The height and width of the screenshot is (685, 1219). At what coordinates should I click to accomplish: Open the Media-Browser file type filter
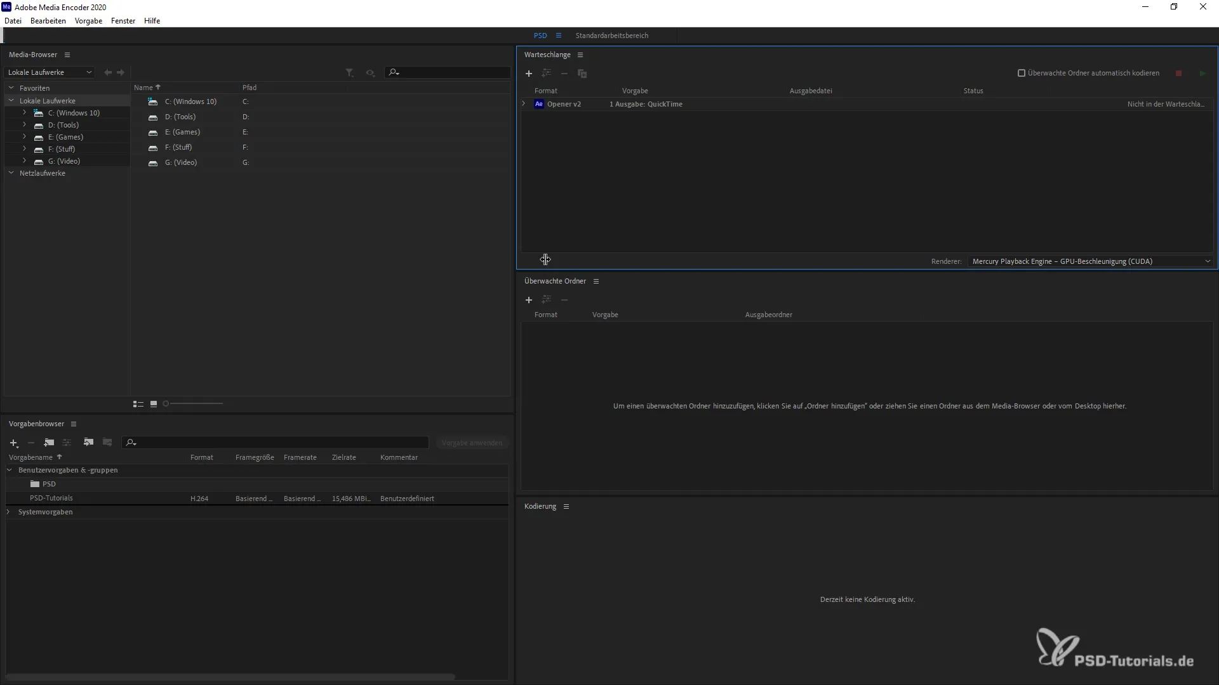coord(349,73)
